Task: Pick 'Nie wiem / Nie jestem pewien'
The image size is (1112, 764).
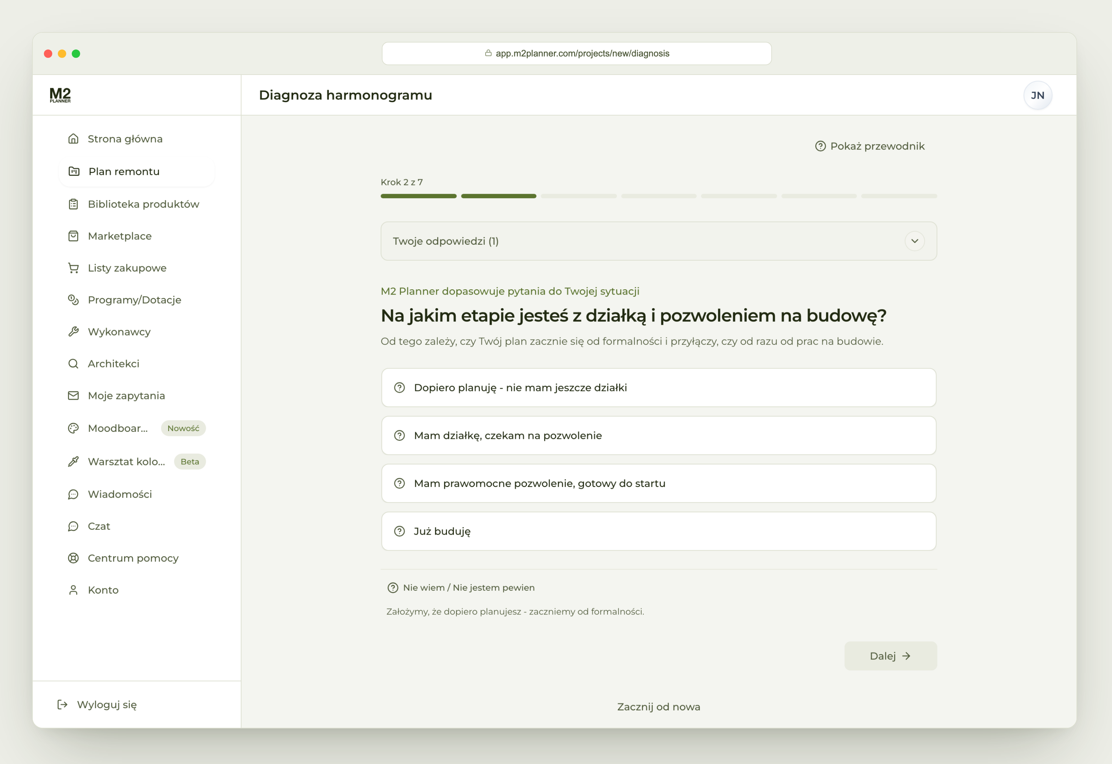Action: 461,587
